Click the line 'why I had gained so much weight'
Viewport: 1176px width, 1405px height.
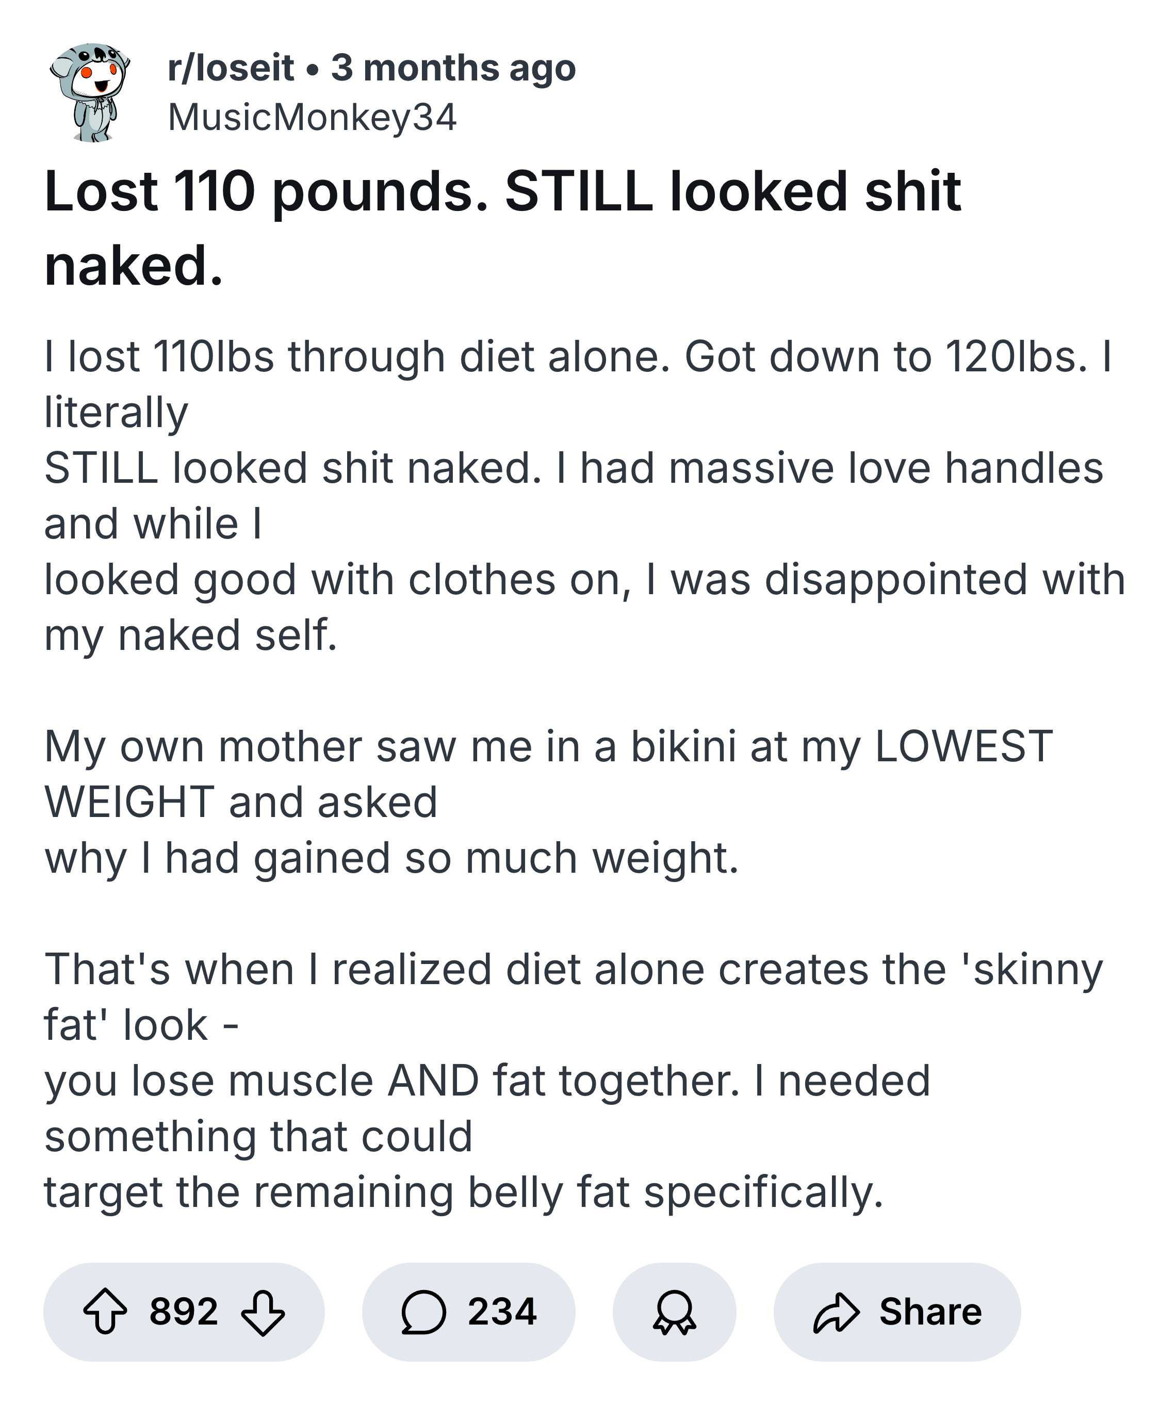[x=391, y=858]
